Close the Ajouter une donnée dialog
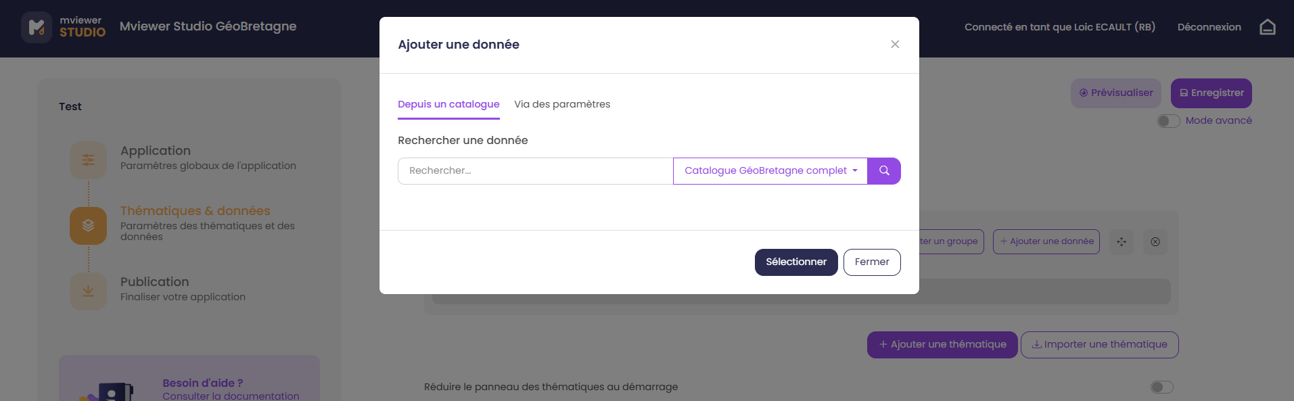The width and height of the screenshot is (1294, 401). pos(895,44)
